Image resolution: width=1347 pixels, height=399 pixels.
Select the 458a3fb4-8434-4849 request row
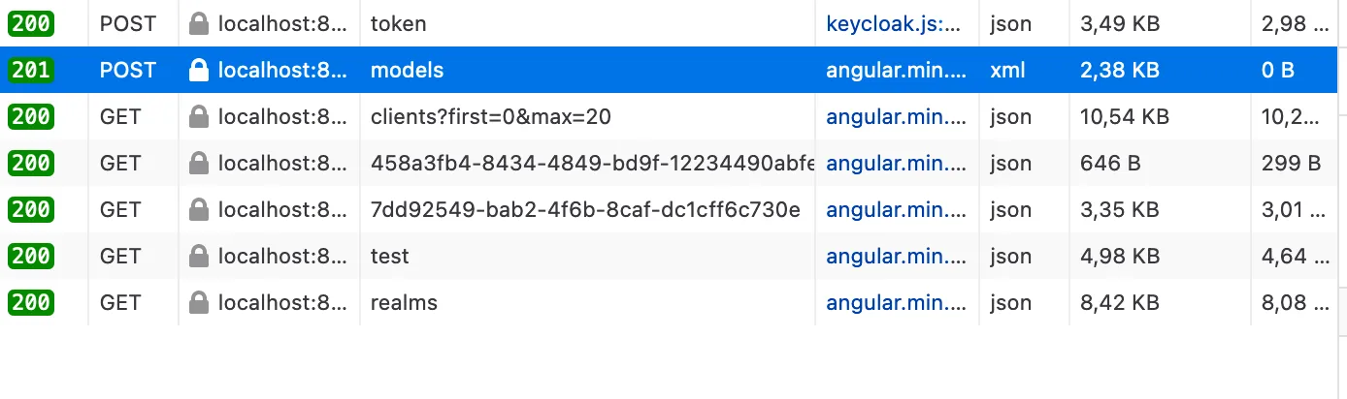pyautogui.click(x=592, y=163)
